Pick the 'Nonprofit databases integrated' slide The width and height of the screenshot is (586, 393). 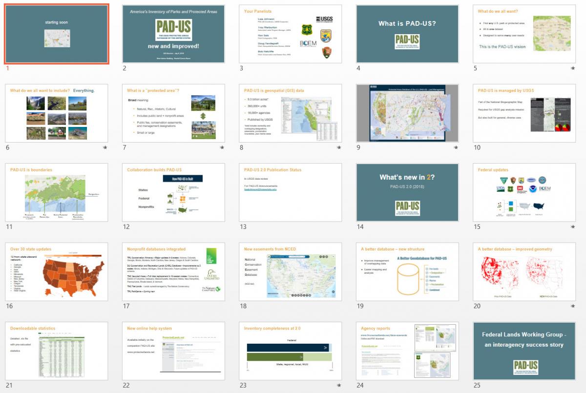point(173,272)
